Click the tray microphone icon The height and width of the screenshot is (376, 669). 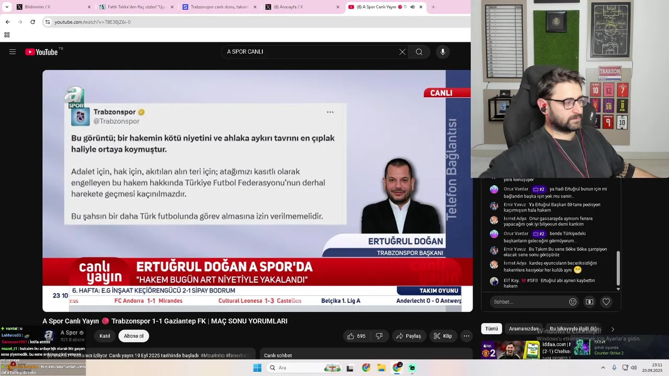[x=614, y=368]
